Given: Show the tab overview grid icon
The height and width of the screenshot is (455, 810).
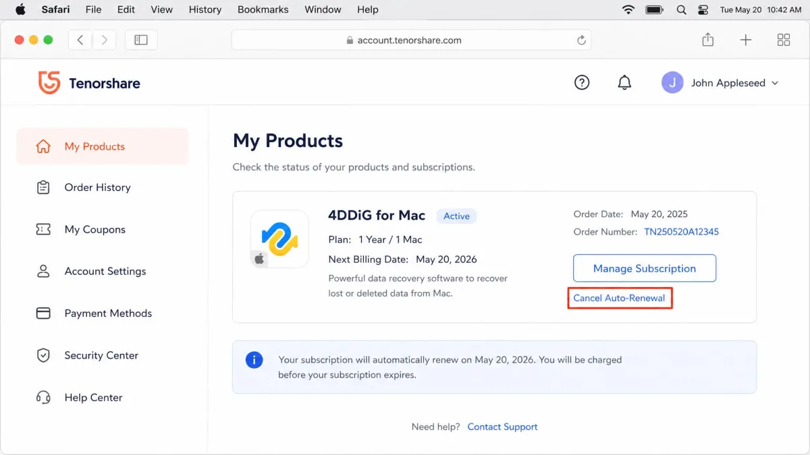Looking at the screenshot, I should pyautogui.click(x=784, y=40).
